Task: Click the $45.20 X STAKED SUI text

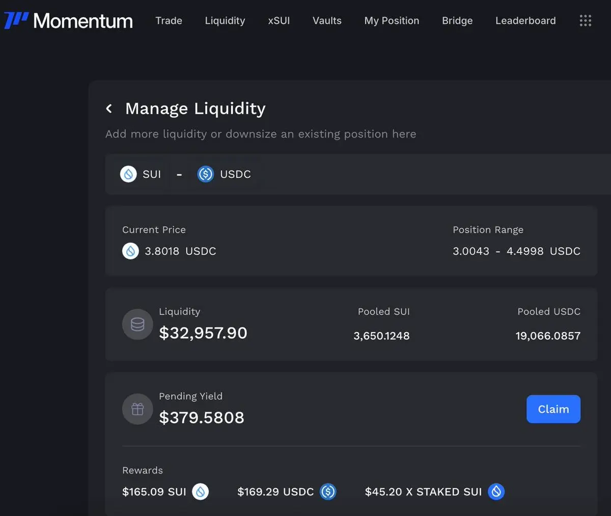Action: coord(423,492)
